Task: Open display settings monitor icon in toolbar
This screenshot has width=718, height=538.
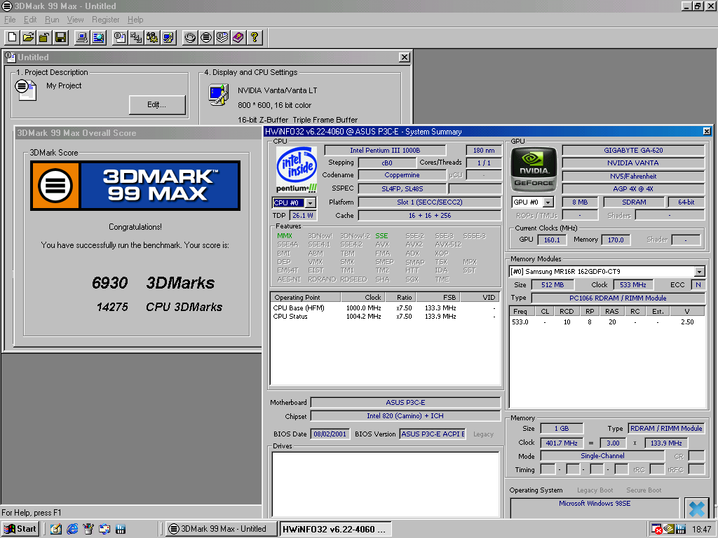Action: (x=168, y=37)
